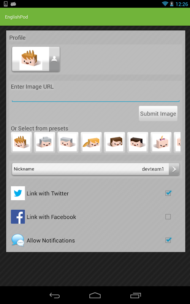The image size is (190, 304).
Task: Pick the blonde ponytail preset avatar
Action: point(91,142)
